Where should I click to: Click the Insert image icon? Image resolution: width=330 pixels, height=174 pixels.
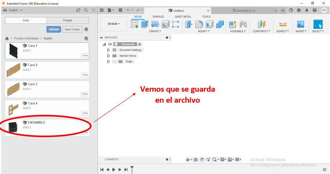point(301,24)
